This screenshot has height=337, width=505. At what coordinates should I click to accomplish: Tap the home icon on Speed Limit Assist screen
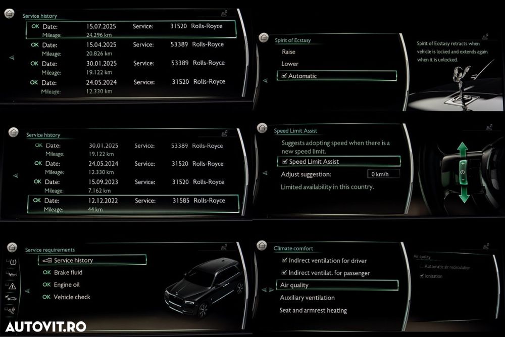click(x=262, y=128)
